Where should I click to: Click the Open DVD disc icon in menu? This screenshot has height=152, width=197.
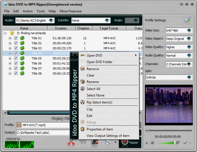click(x=82, y=55)
